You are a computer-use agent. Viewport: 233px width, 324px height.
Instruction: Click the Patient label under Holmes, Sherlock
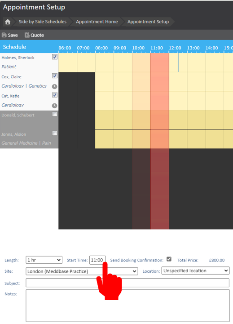9,67
